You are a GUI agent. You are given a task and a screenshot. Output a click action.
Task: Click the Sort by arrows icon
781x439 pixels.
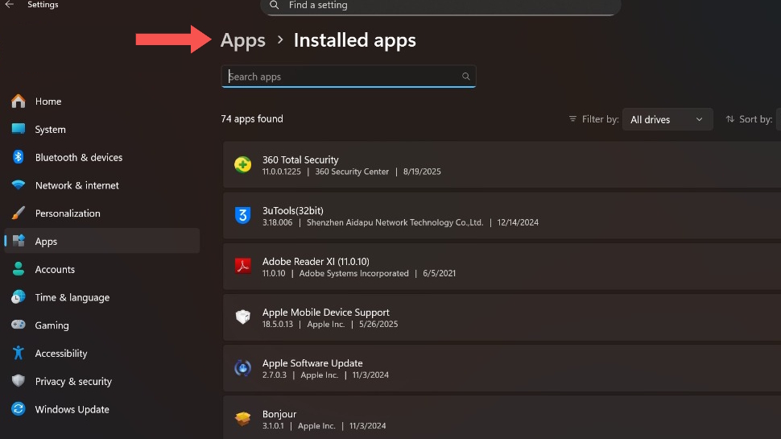[x=729, y=119]
